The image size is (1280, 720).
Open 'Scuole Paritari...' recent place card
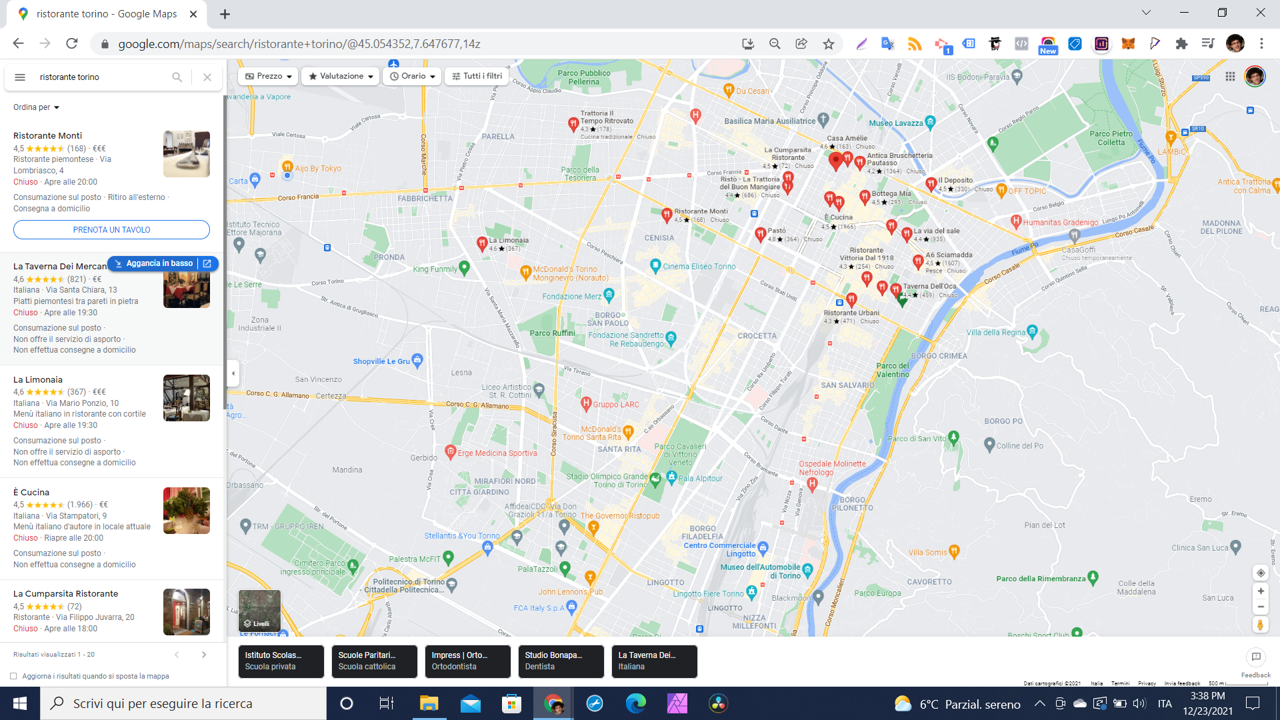pos(375,661)
